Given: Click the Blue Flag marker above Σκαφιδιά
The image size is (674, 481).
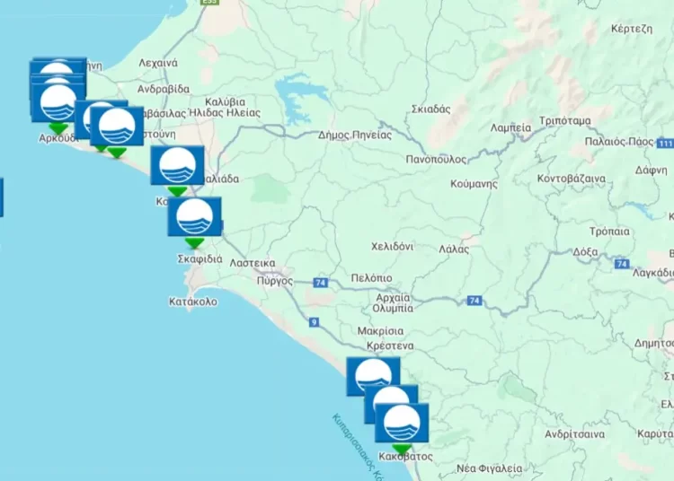Looking at the screenshot, I should (194, 216).
